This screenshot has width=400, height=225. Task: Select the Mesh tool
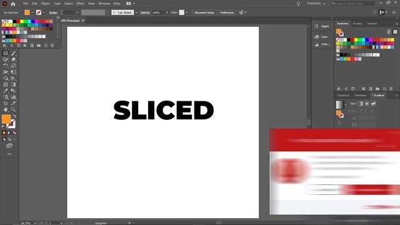tap(6, 84)
